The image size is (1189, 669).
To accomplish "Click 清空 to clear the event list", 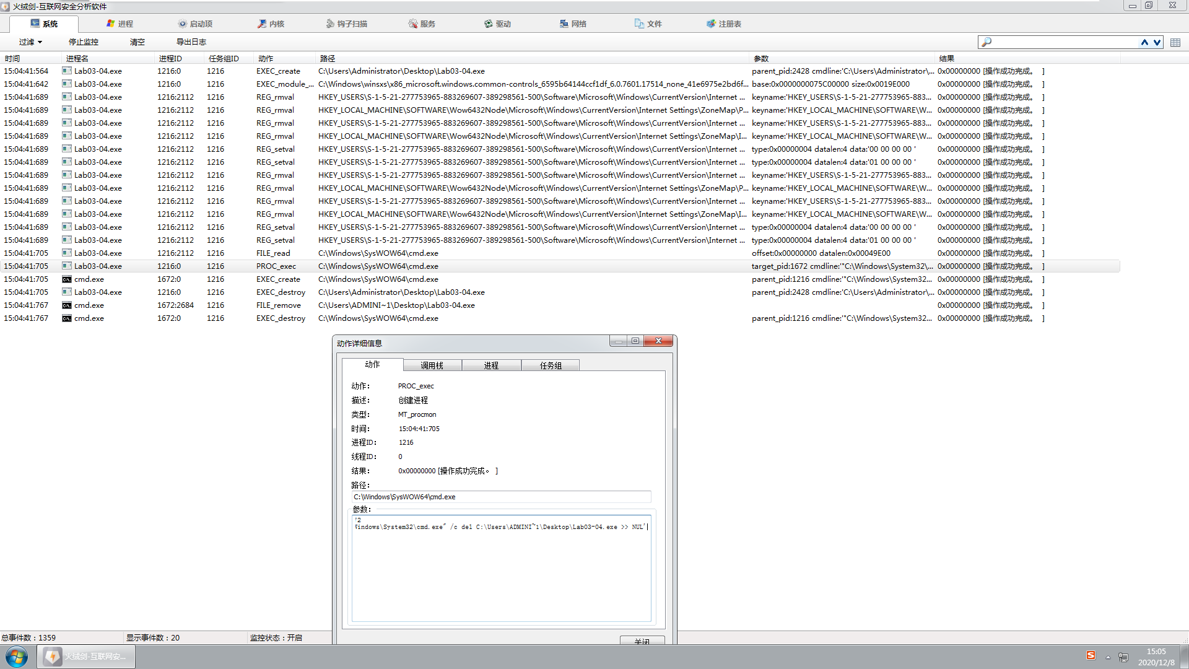I will (137, 42).
